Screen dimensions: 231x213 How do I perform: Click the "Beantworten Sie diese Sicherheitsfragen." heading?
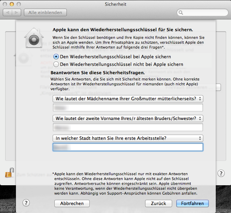98,73
